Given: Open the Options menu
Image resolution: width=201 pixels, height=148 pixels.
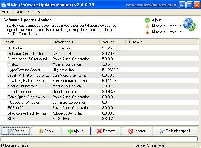Looking at the screenshot, I should 34,12.
